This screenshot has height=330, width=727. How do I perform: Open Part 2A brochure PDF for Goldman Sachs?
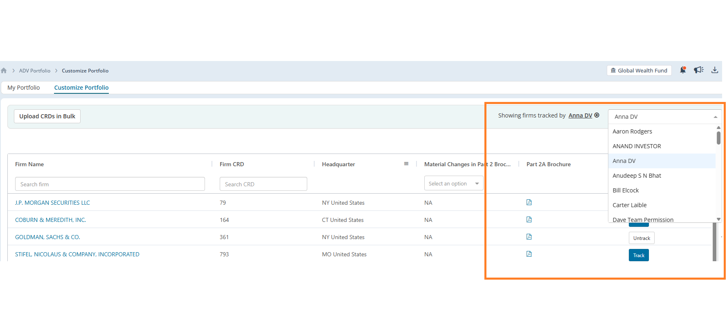tap(529, 237)
